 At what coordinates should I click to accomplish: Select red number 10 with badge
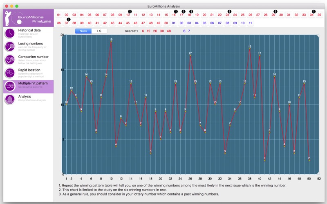128,15
